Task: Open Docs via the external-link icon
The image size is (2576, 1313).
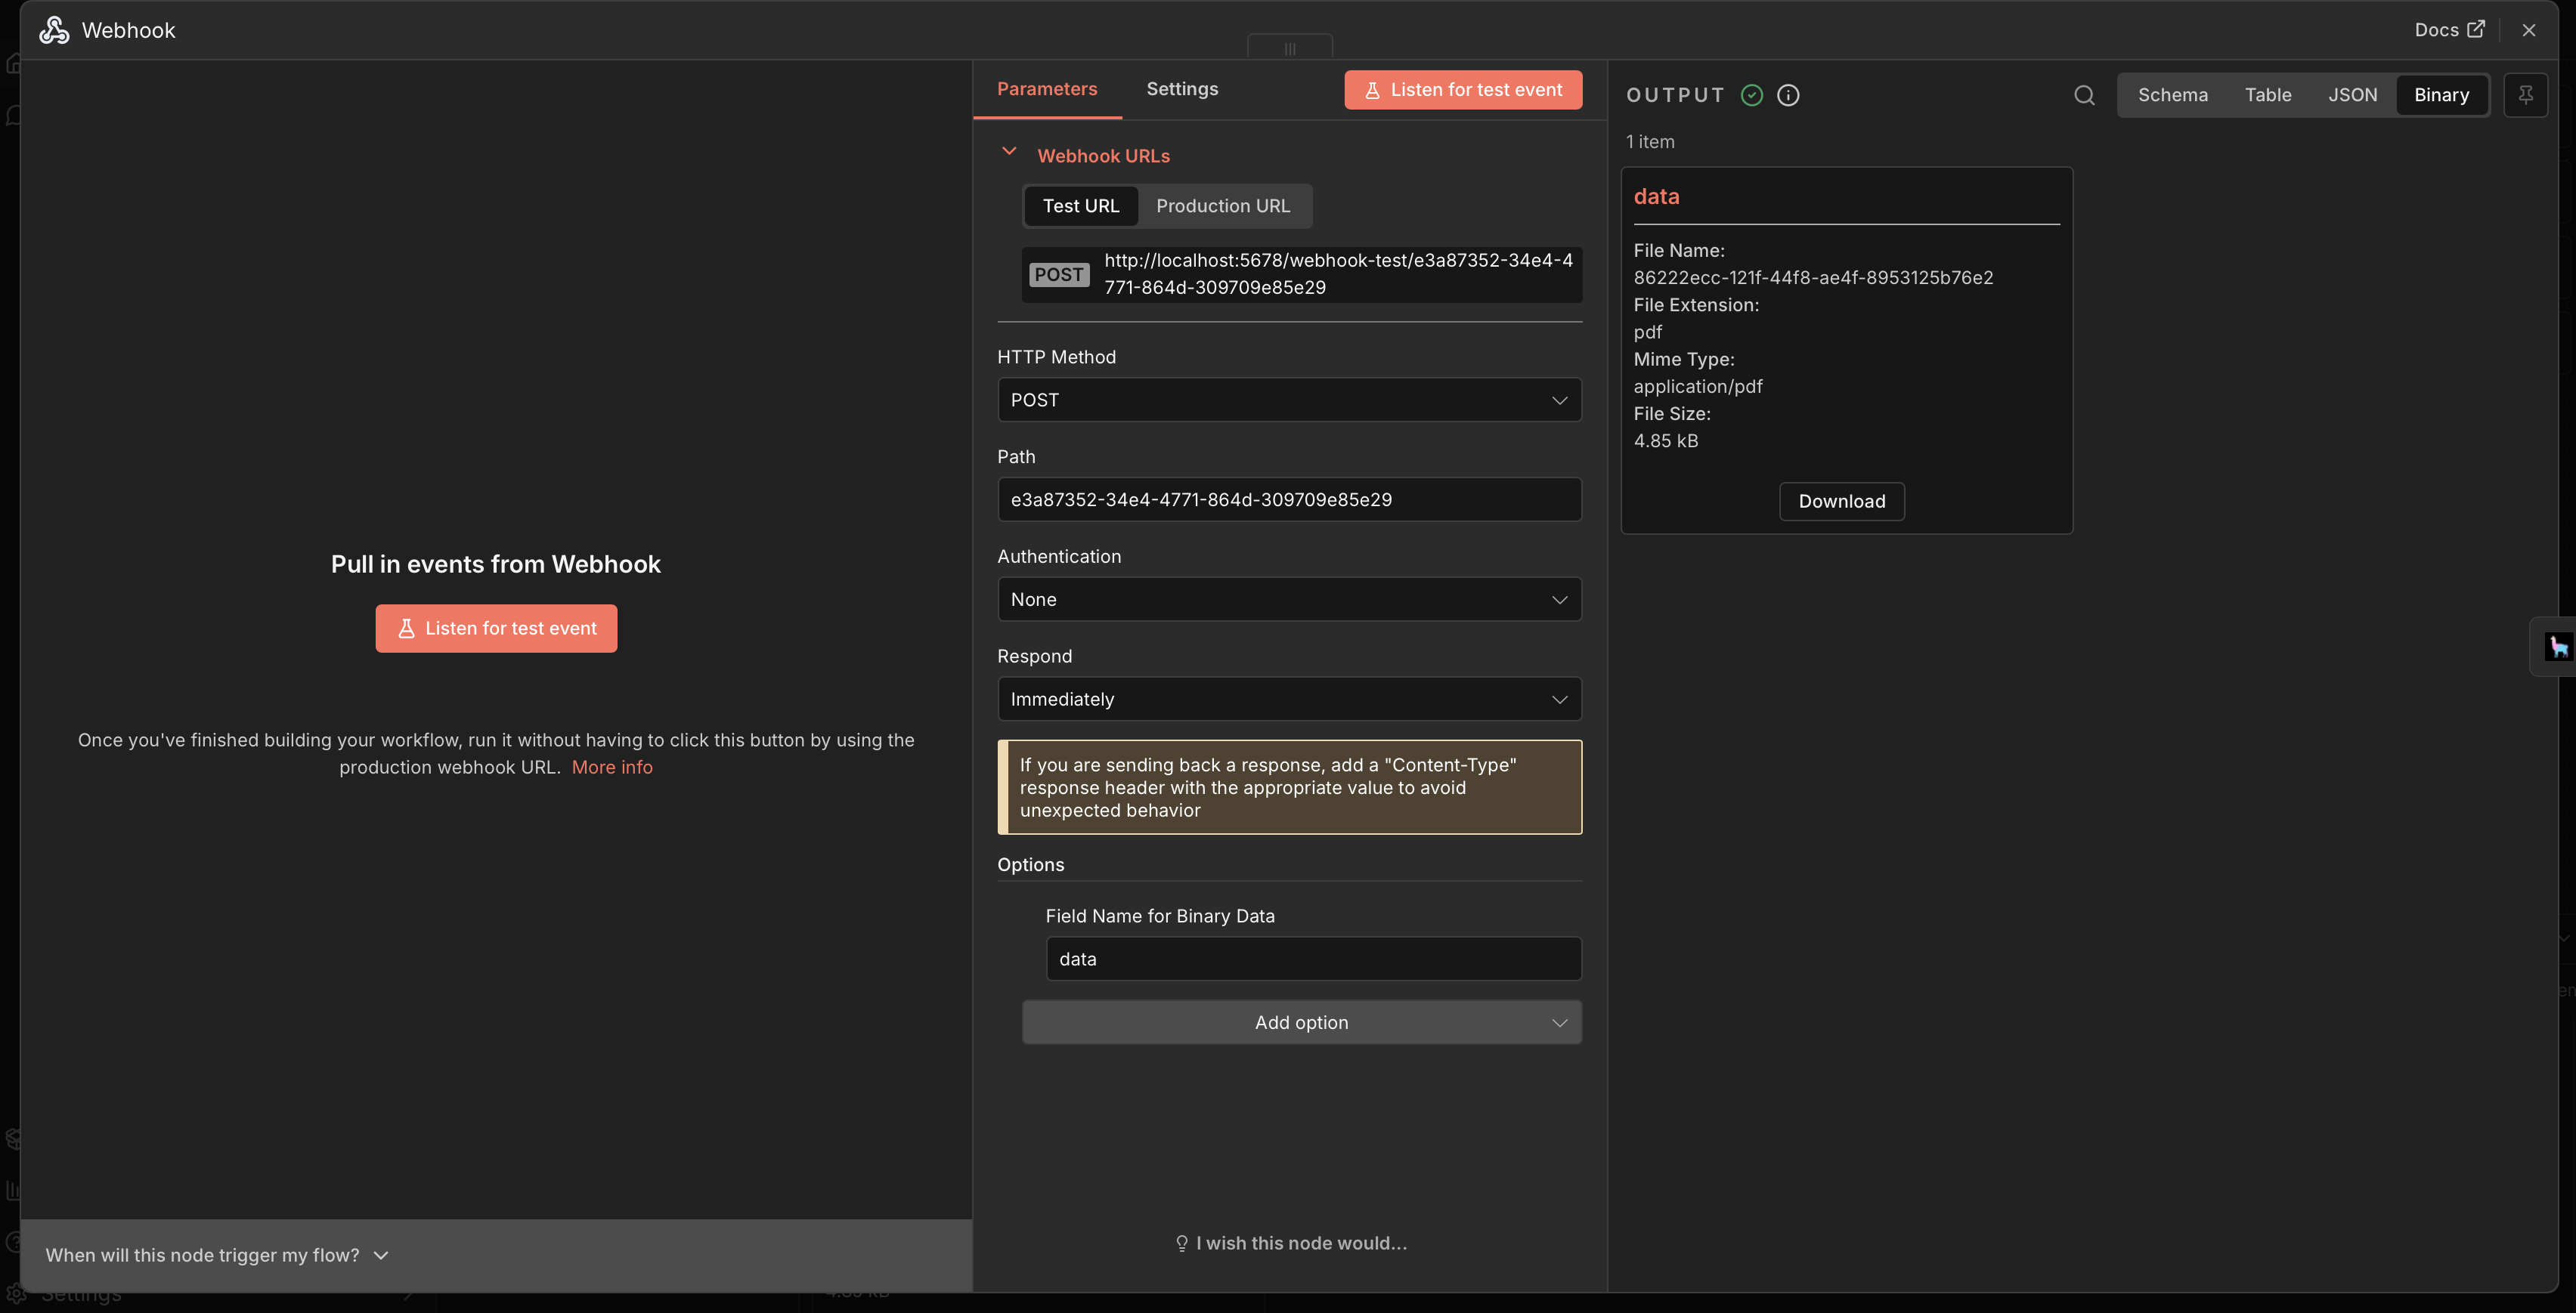Action: tap(2475, 29)
